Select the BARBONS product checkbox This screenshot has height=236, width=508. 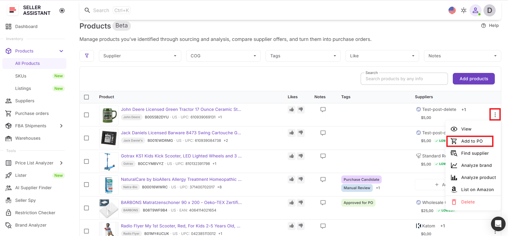(86, 208)
